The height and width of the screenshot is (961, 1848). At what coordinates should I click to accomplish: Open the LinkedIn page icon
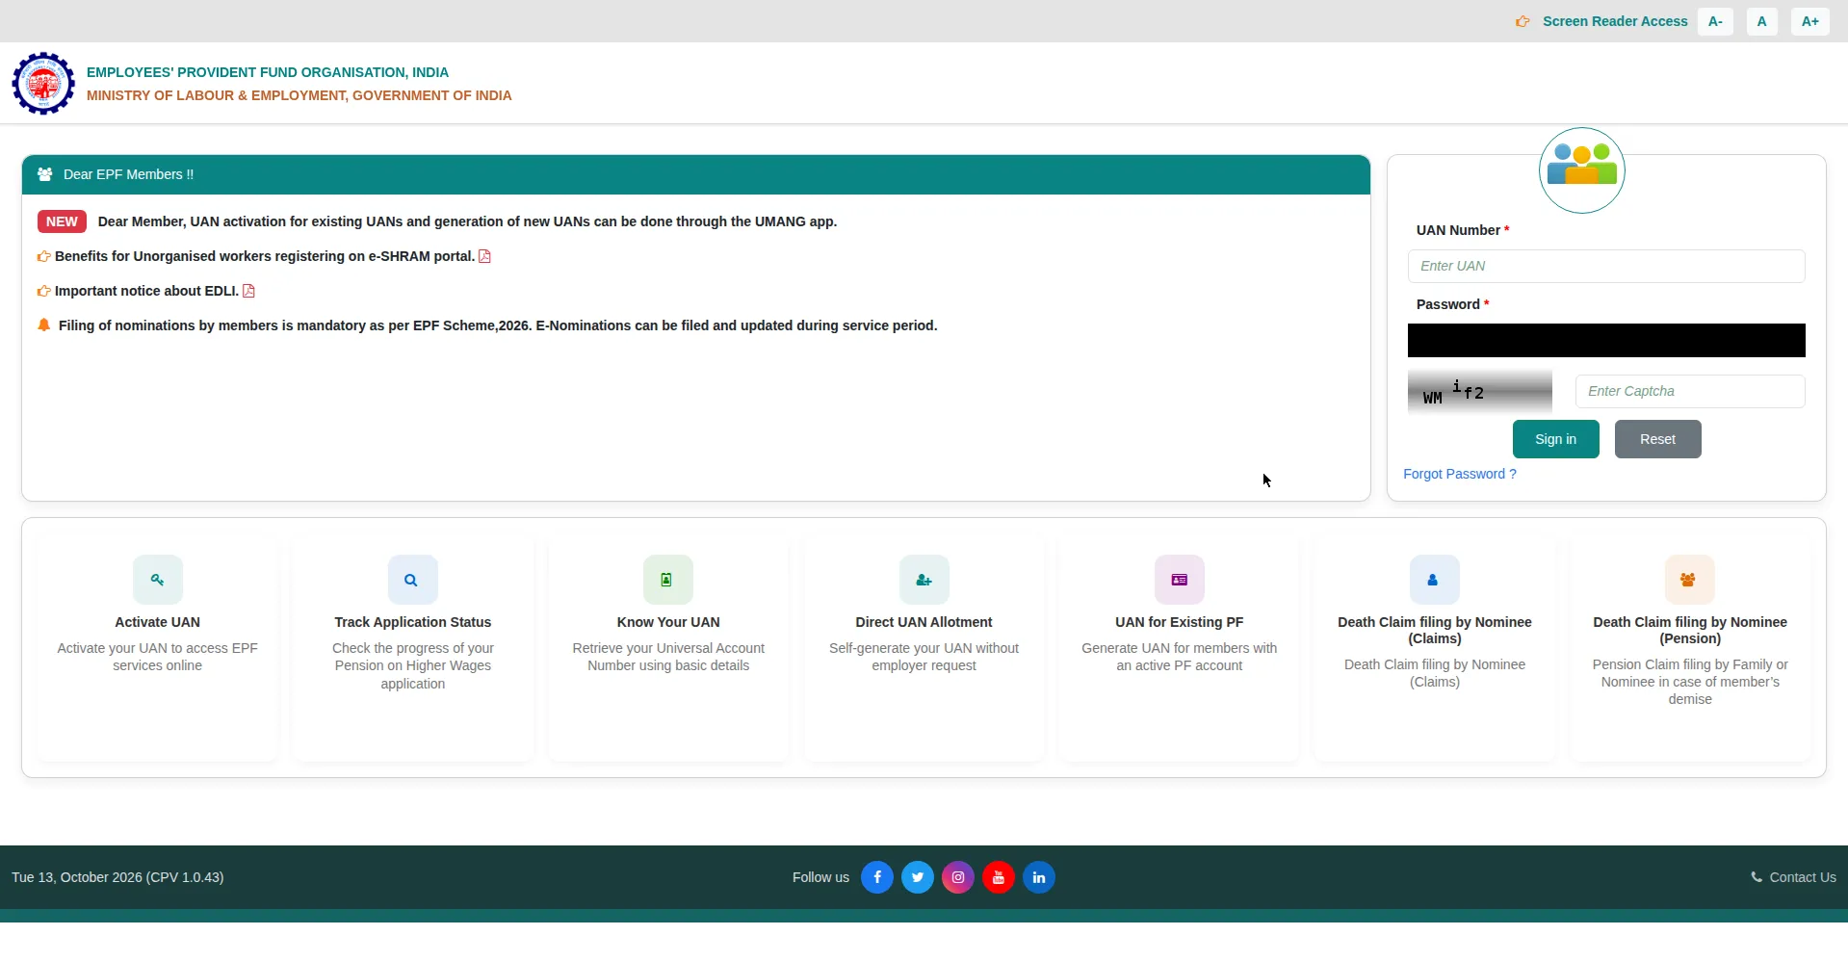[1039, 877]
